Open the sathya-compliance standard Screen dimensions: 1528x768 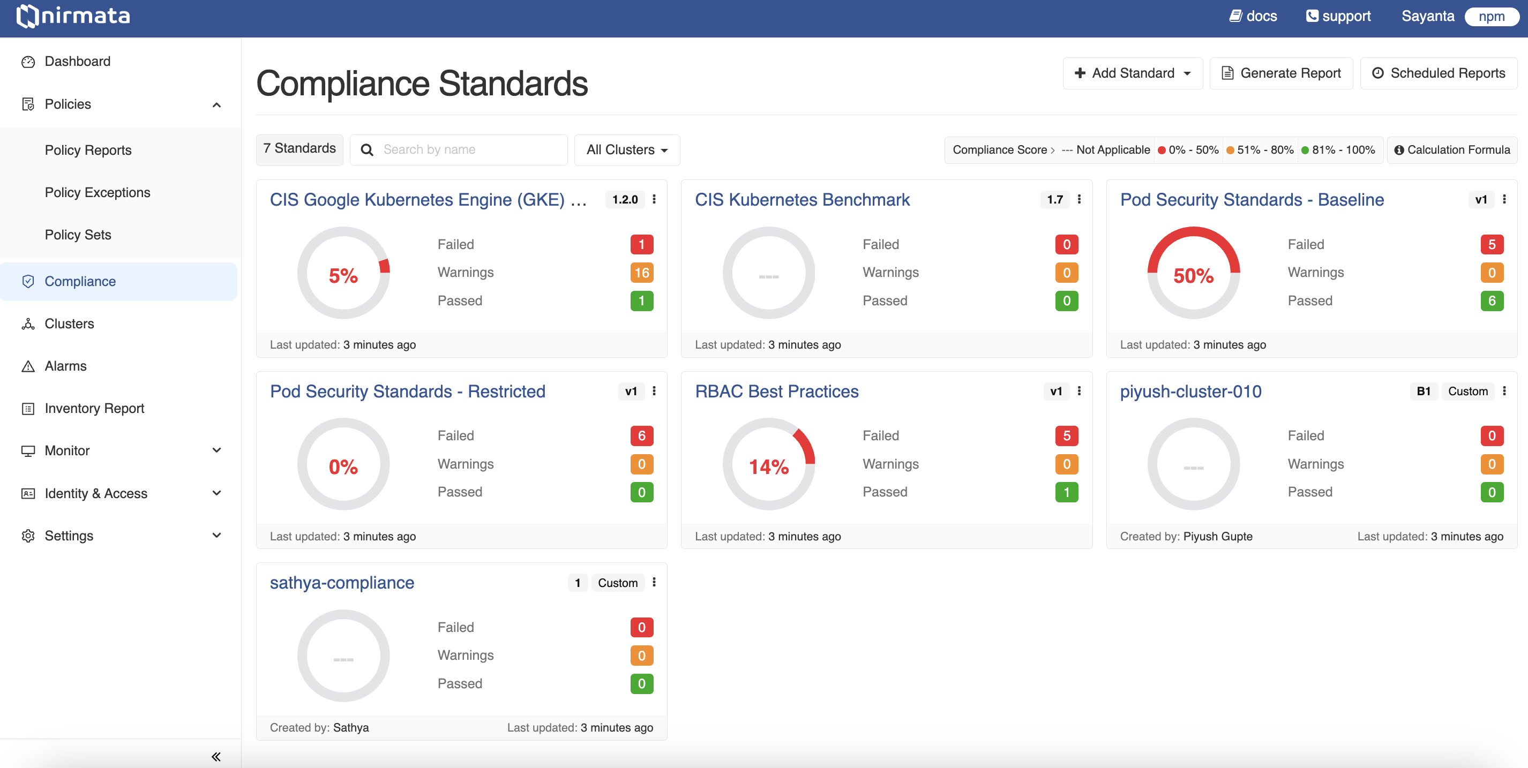coord(342,583)
